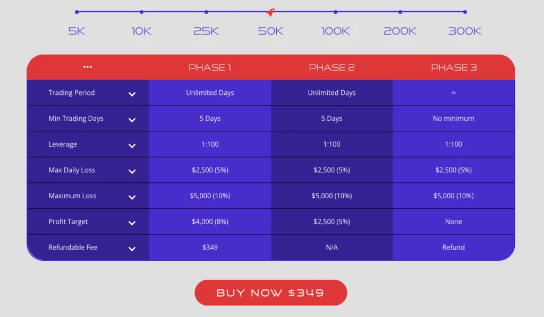Click the rocket marker on the account slider

point(270,13)
